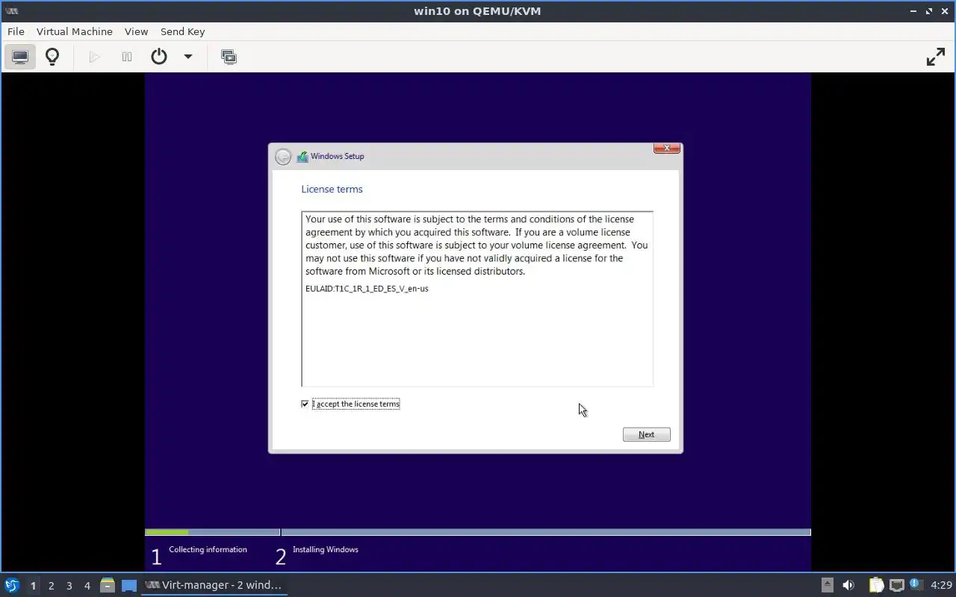
Task: Open manage VM snapshots icon
Action: (x=229, y=57)
